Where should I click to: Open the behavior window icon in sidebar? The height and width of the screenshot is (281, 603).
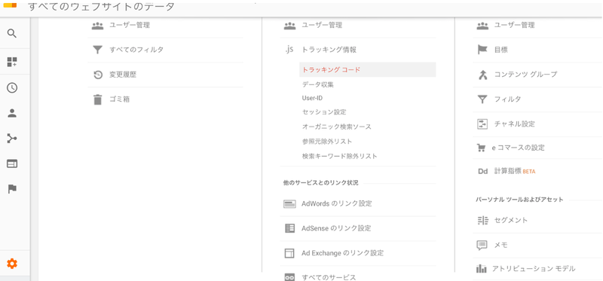click(x=12, y=163)
